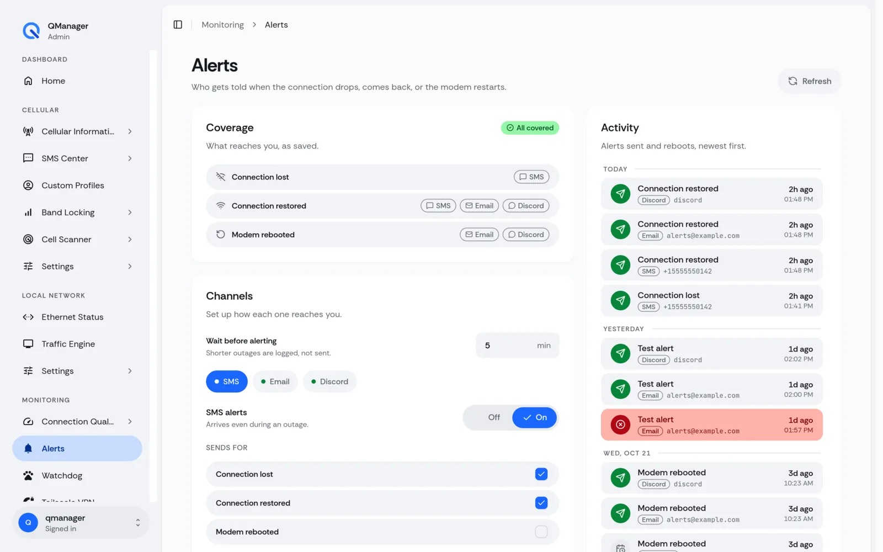Expand the Cellular section Settings submenu
This screenshot has height=552, width=883.
[x=130, y=267]
